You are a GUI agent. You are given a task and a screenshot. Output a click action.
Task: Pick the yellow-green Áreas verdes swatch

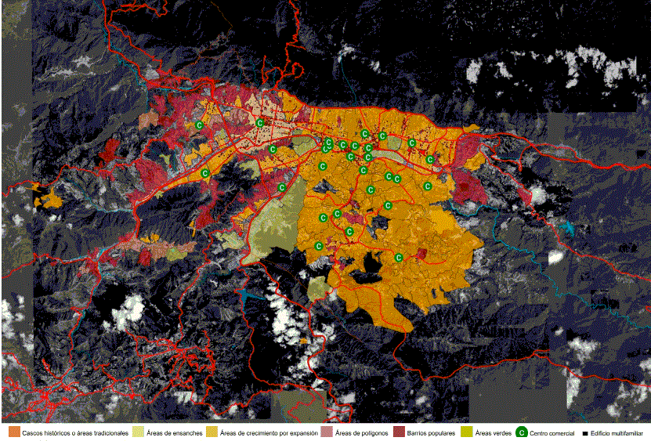tap(467, 432)
